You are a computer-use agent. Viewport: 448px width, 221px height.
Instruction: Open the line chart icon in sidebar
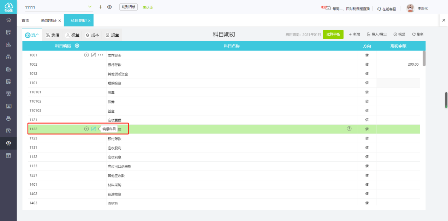pyautogui.click(x=8, y=44)
